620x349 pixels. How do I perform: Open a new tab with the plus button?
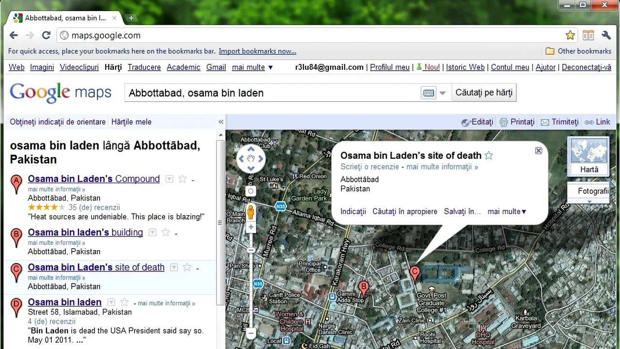click(x=131, y=18)
